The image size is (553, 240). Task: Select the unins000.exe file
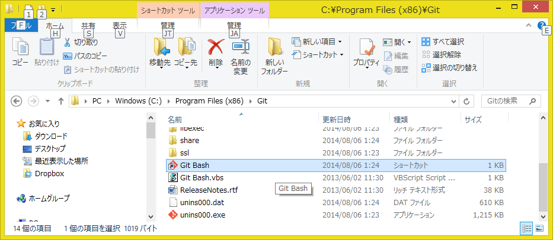(x=202, y=215)
